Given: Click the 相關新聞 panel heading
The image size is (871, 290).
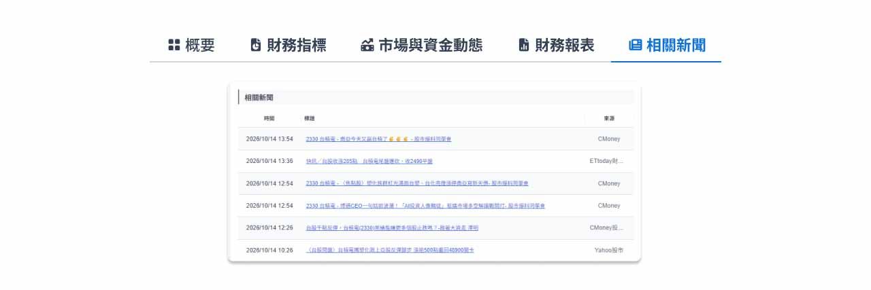Looking at the screenshot, I should pos(259,98).
